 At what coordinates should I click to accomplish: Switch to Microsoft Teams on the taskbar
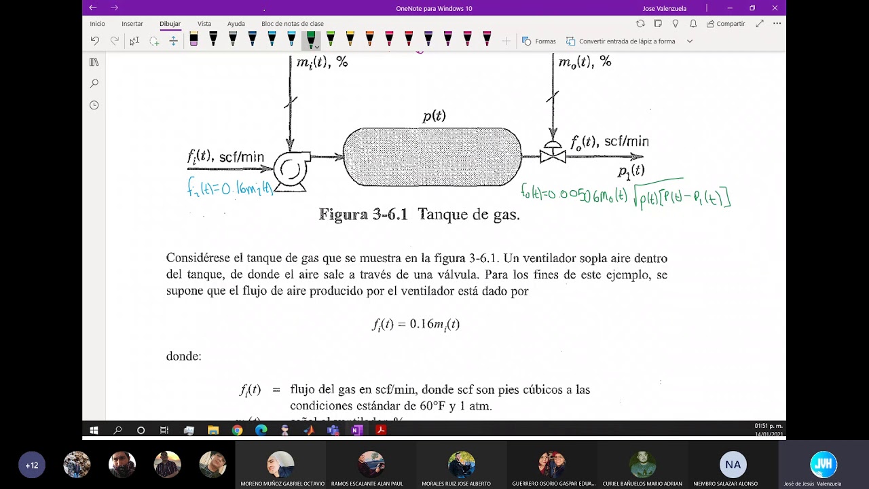point(333,430)
